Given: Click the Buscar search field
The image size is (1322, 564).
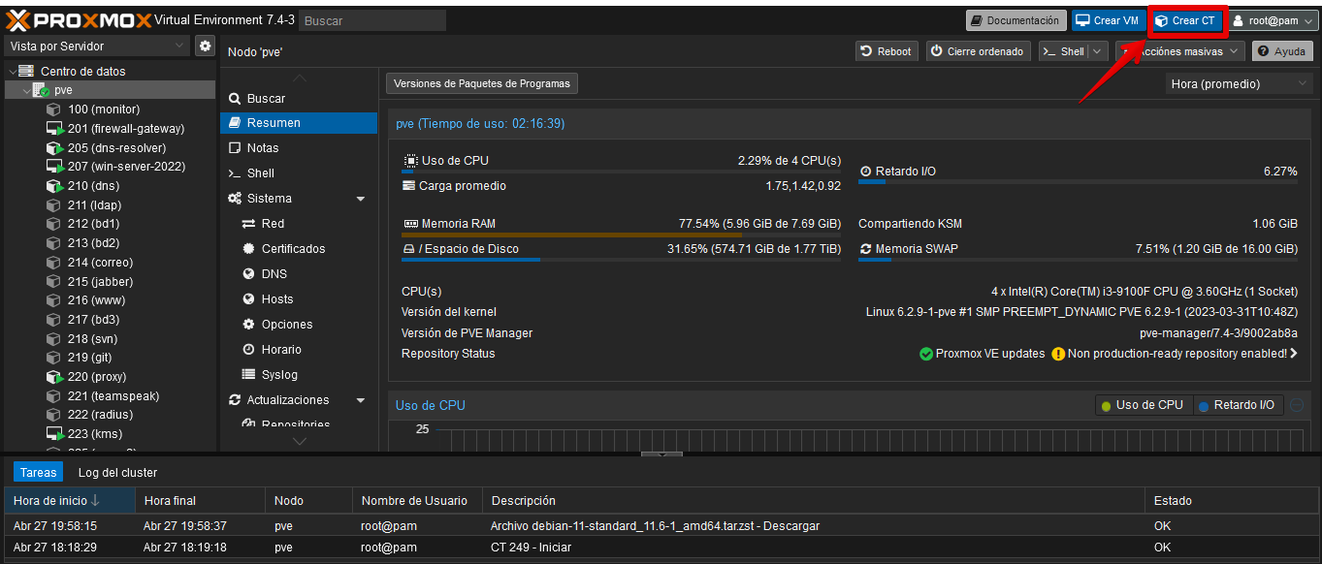Looking at the screenshot, I should tap(371, 19).
